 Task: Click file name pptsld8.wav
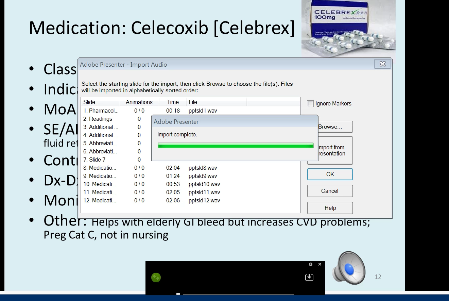(203, 168)
